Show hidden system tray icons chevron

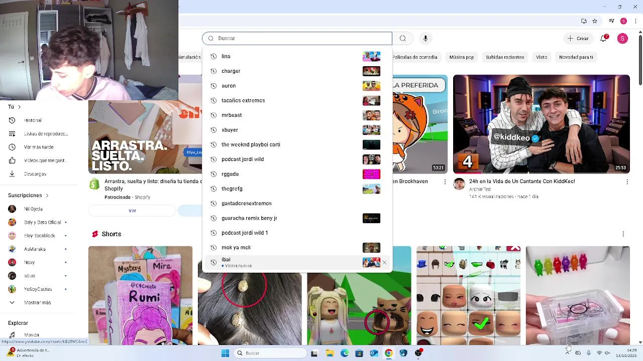(x=568, y=353)
